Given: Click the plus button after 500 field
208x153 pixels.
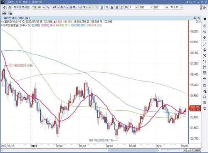Looking at the screenshot, I should coord(167,7).
